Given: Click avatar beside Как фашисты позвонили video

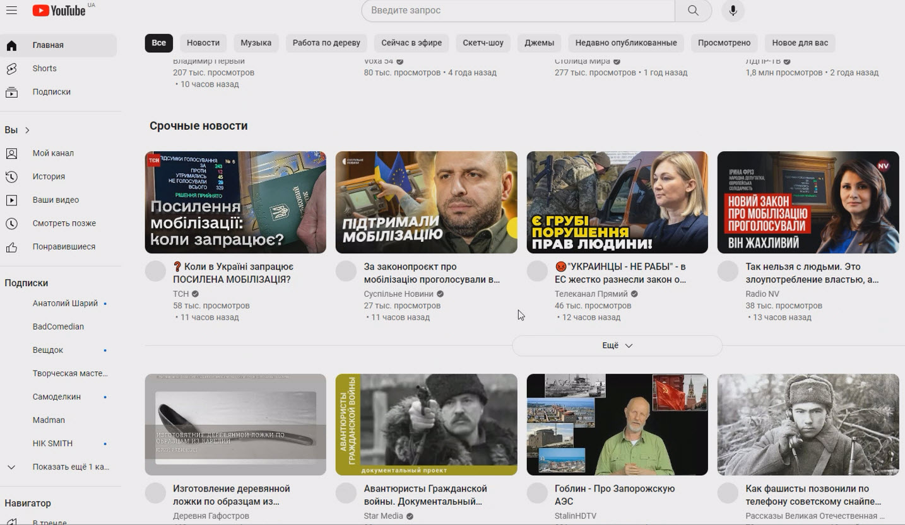Looking at the screenshot, I should click(728, 493).
